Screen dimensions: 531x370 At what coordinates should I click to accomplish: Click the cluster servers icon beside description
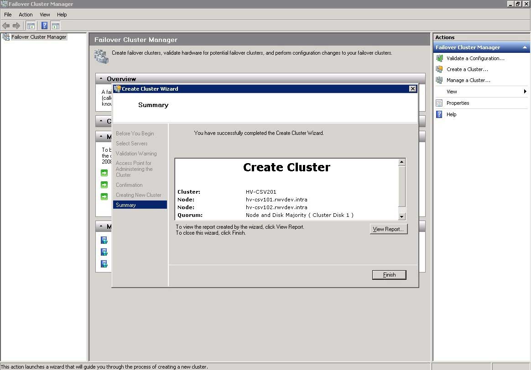[x=101, y=56]
